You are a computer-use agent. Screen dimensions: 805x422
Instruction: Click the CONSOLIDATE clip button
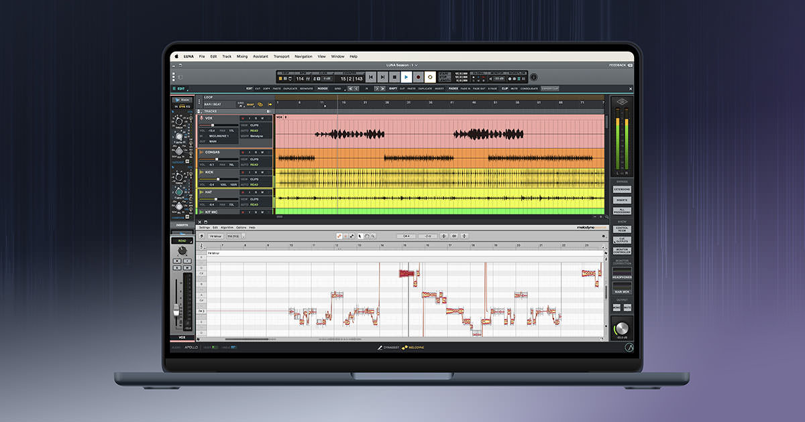click(x=530, y=88)
